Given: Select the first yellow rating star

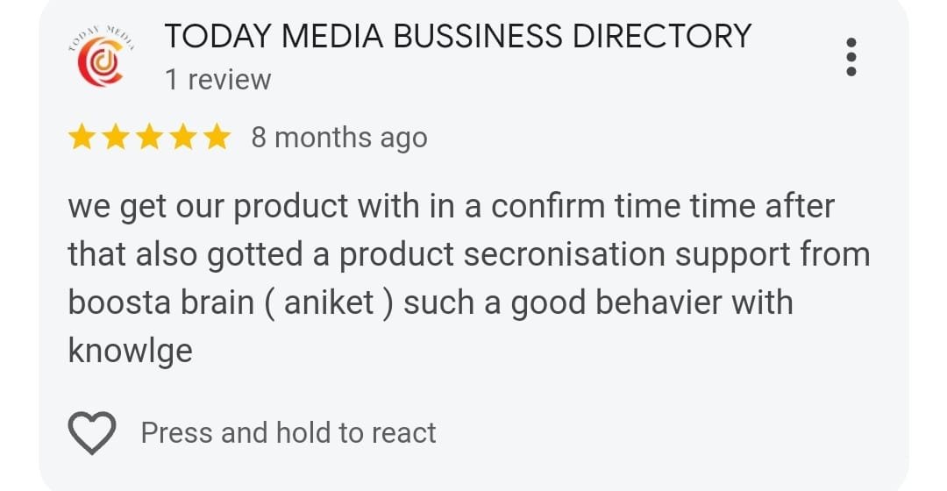Looking at the screenshot, I should 82,137.
